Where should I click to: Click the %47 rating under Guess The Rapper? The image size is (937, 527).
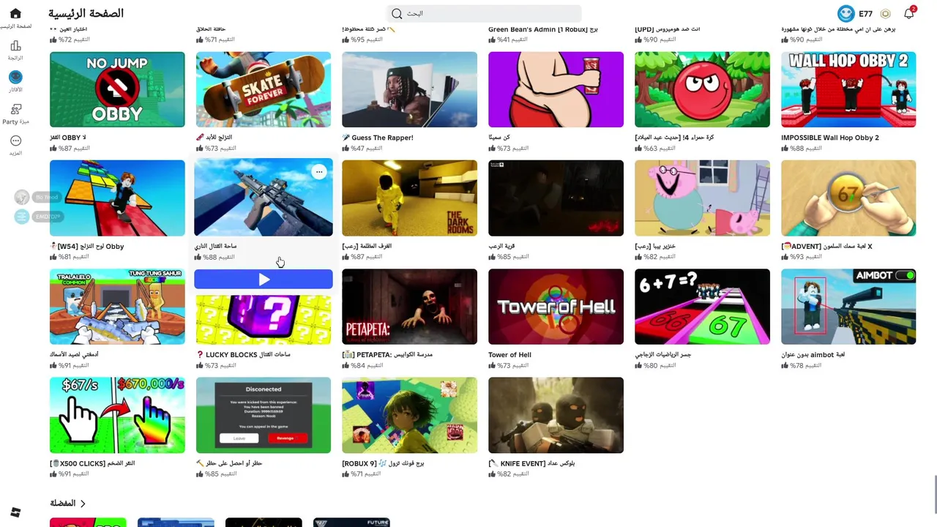[363, 149]
